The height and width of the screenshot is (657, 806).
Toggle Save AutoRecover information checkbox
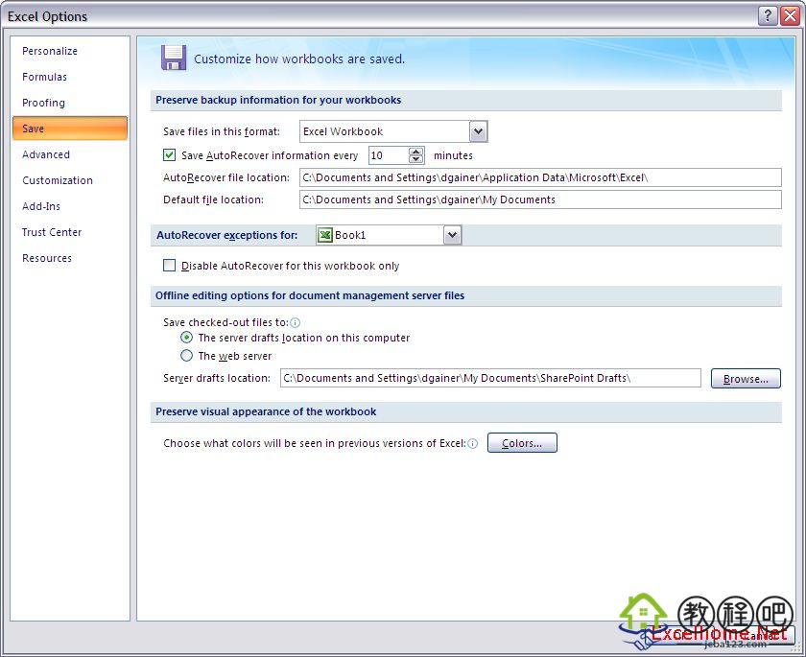point(169,154)
